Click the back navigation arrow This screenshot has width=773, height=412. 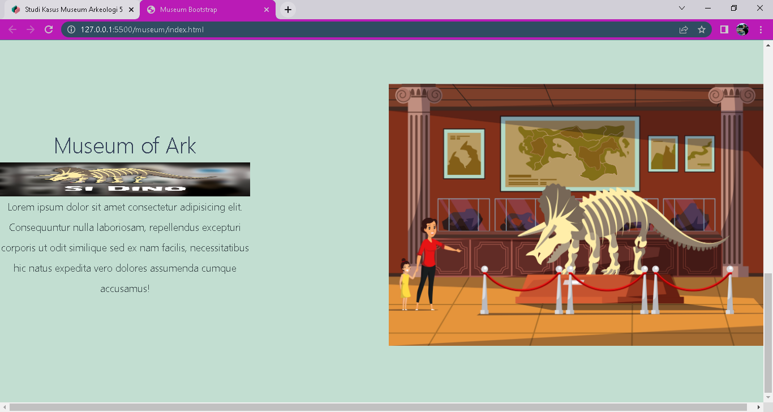12,29
